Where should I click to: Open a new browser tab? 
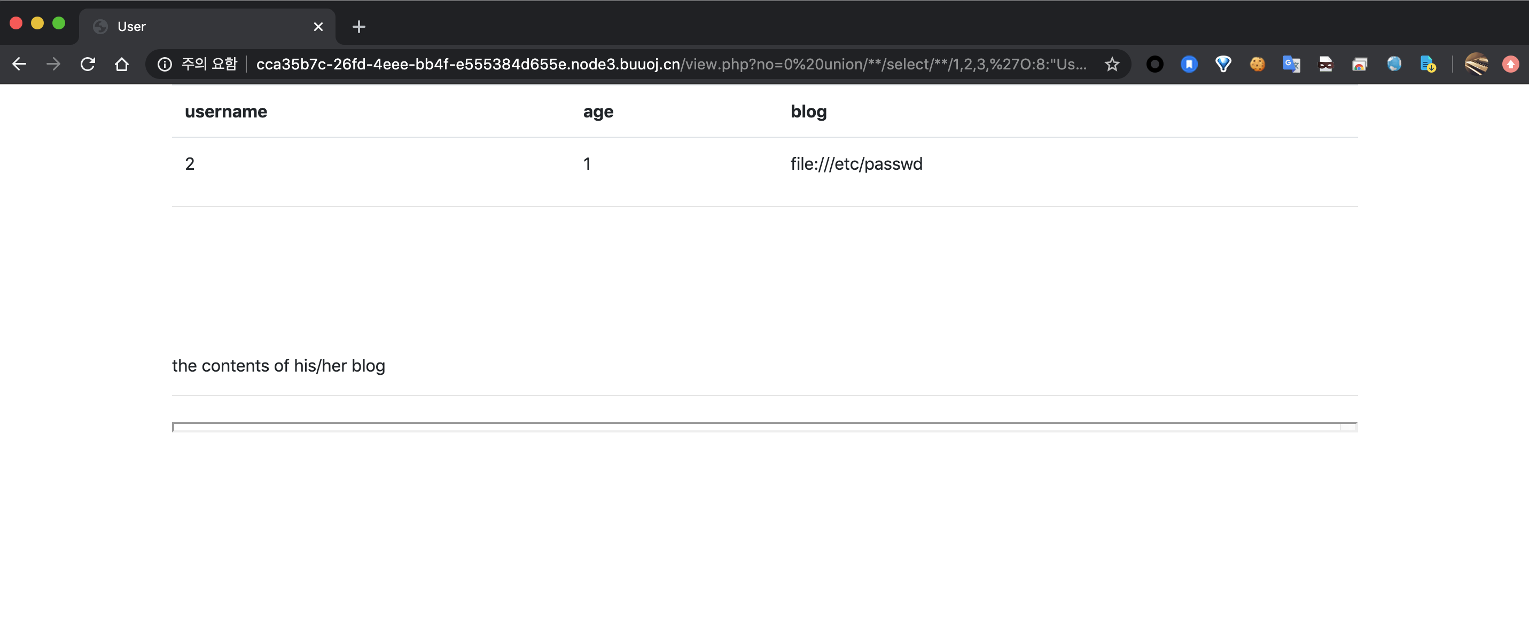click(x=358, y=27)
